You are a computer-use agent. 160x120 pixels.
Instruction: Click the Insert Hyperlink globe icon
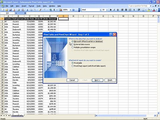[x=51, y=10]
